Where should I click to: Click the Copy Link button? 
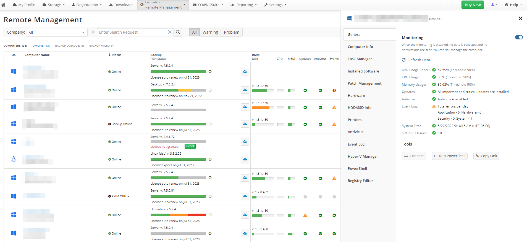click(x=486, y=156)
